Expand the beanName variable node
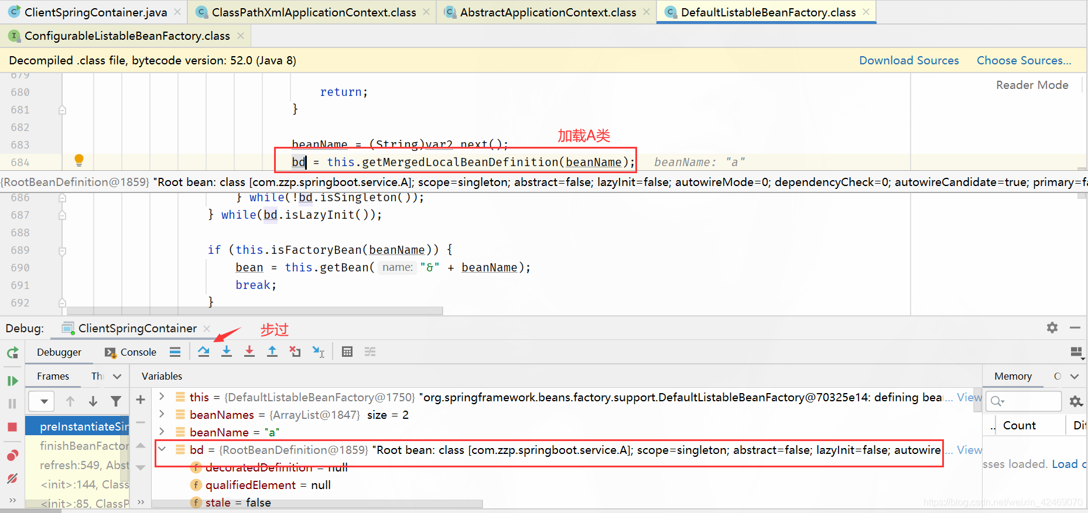Screen dimensions: 1088x513 click(x=162, y=432)
